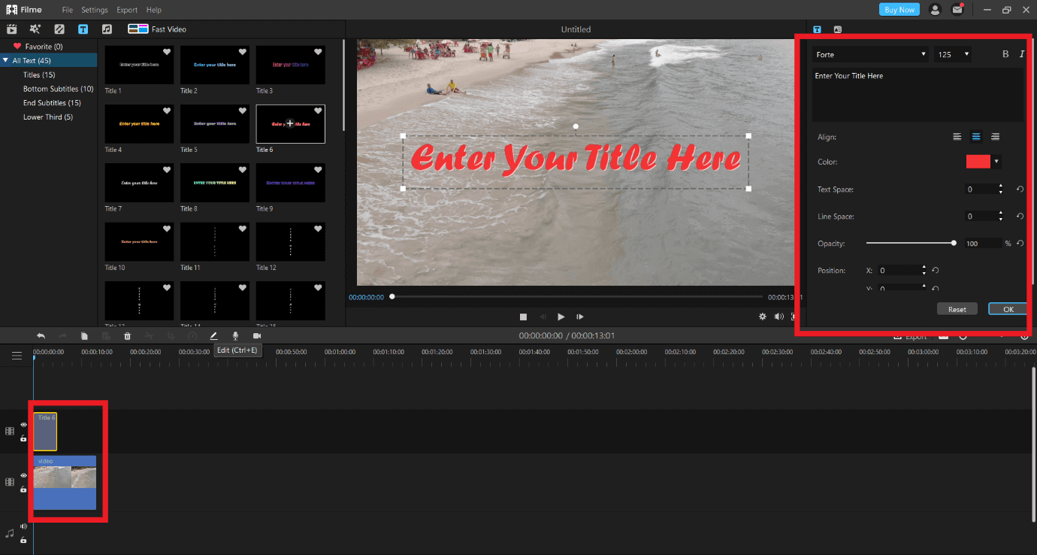Open the Audio library music note icon
Viewport: 1037px width, 555px height.
point(107,29)
